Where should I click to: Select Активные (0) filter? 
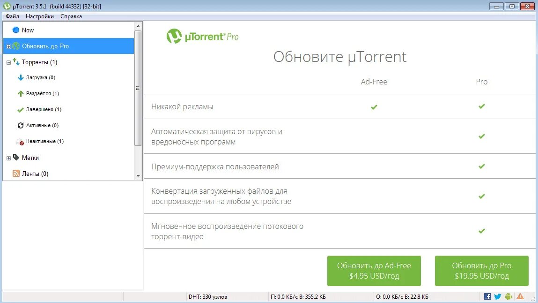[x=69, y=125]
